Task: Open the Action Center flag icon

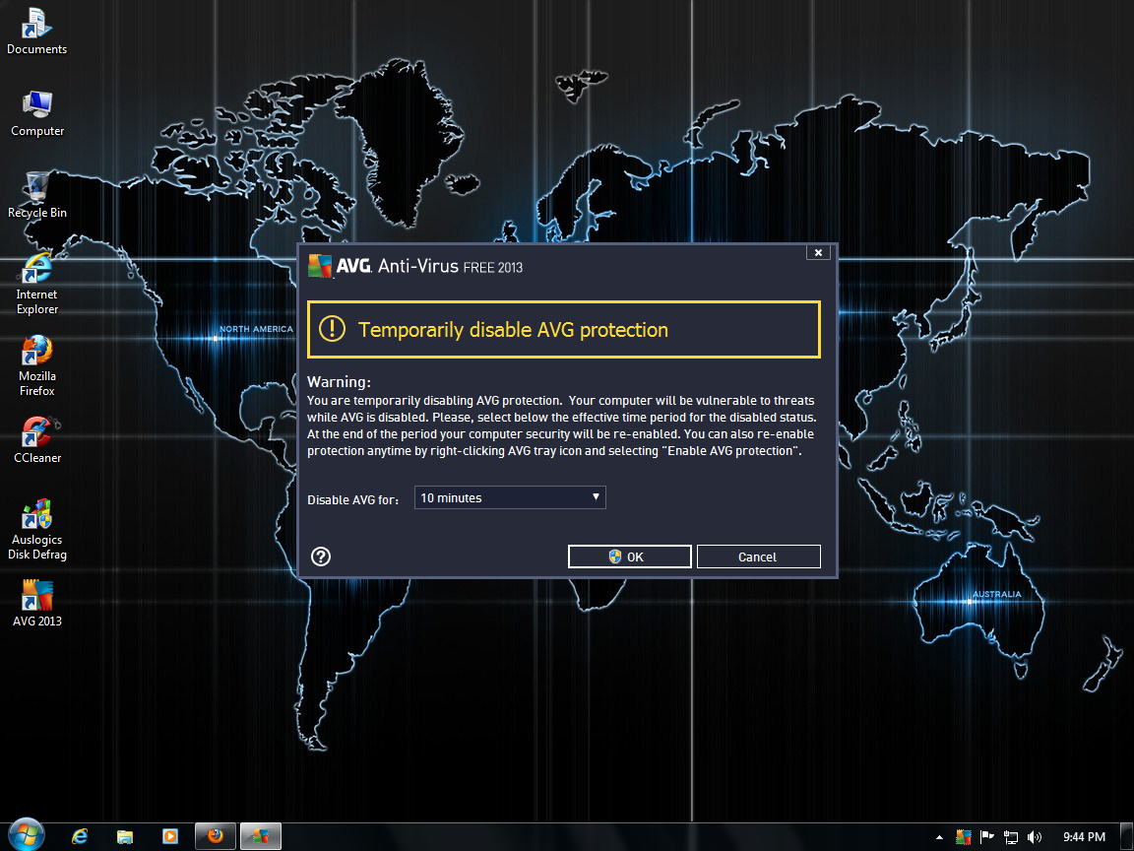Action: [x=986, y=836]
